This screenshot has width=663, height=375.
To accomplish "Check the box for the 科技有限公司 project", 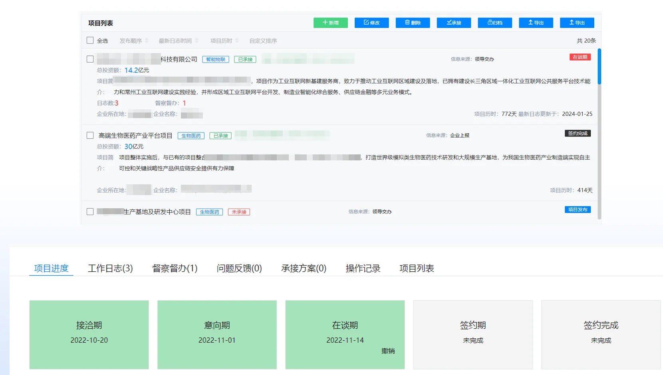I will pyautogui.click(x=90, y=59).
